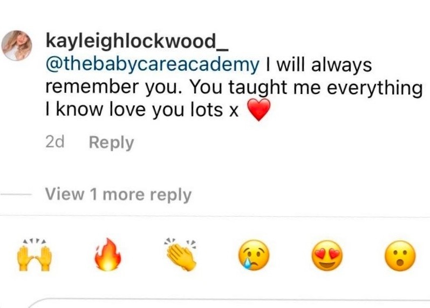Expand View 1 more reply
This screenshot has height=308, width=430.
click(x=118, y=195)
